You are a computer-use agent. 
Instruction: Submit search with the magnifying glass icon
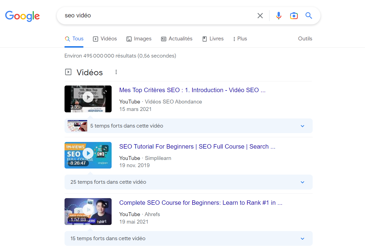coord(309,15)
